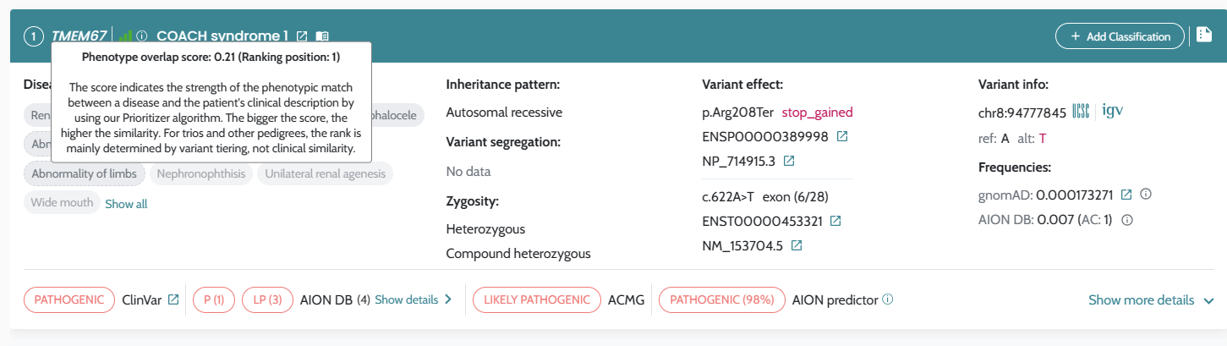Click Show all phenotypes link
The image size is (1227, 346).
click(x=126, y=204)
